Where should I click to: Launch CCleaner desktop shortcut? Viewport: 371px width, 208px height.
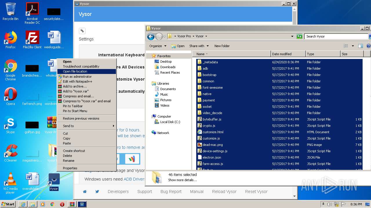[10, 153]
